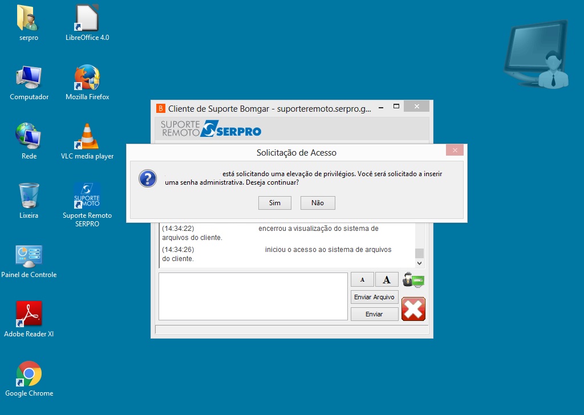
Task: Click the remote support monitor gadget
Action: tap(536, 55)
